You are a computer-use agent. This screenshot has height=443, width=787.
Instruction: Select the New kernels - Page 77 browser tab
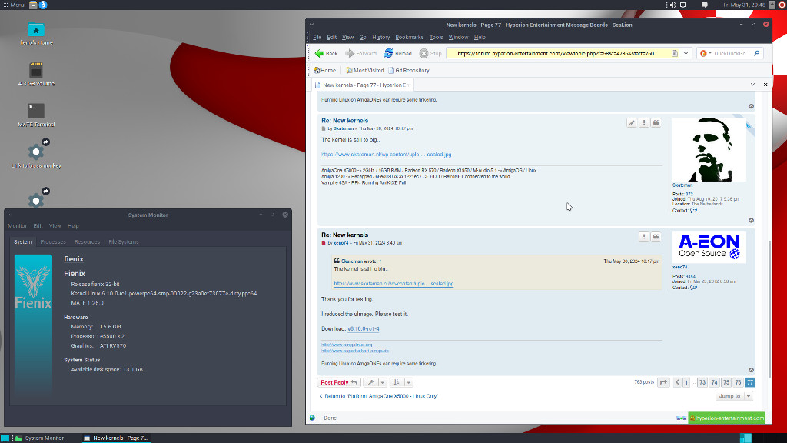click(362, 85)
